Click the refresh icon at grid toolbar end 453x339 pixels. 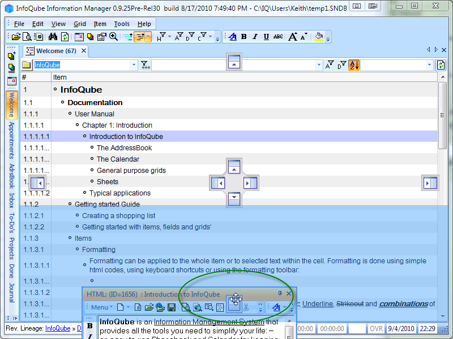coord(441,65)
